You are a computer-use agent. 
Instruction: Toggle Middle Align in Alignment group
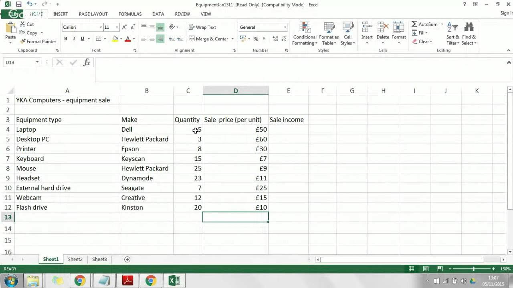coord(152,27)
